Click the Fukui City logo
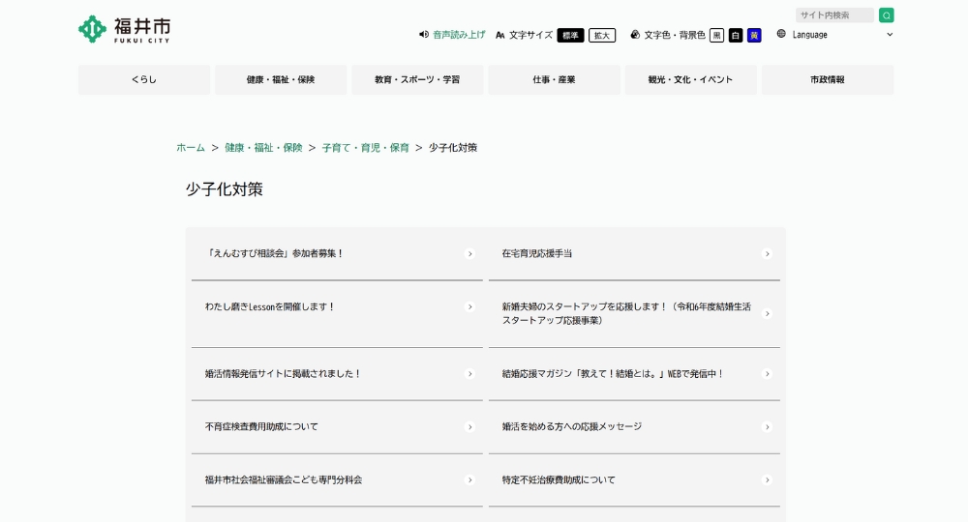Image resolution: width=968 pixels, height=522 pixels. tap(124, 29)
